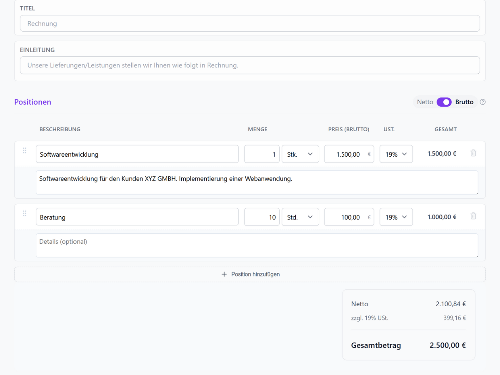Click the Netto amount 2.100,84 €
Viewport: 500px width, 375px height.
coord(451,304)
